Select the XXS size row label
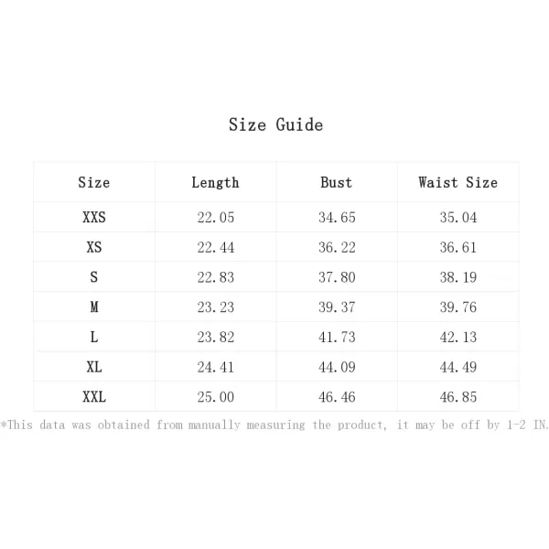The height and width of the screenshot is (549, 549). pyautogui.click(x=94, y=218)
